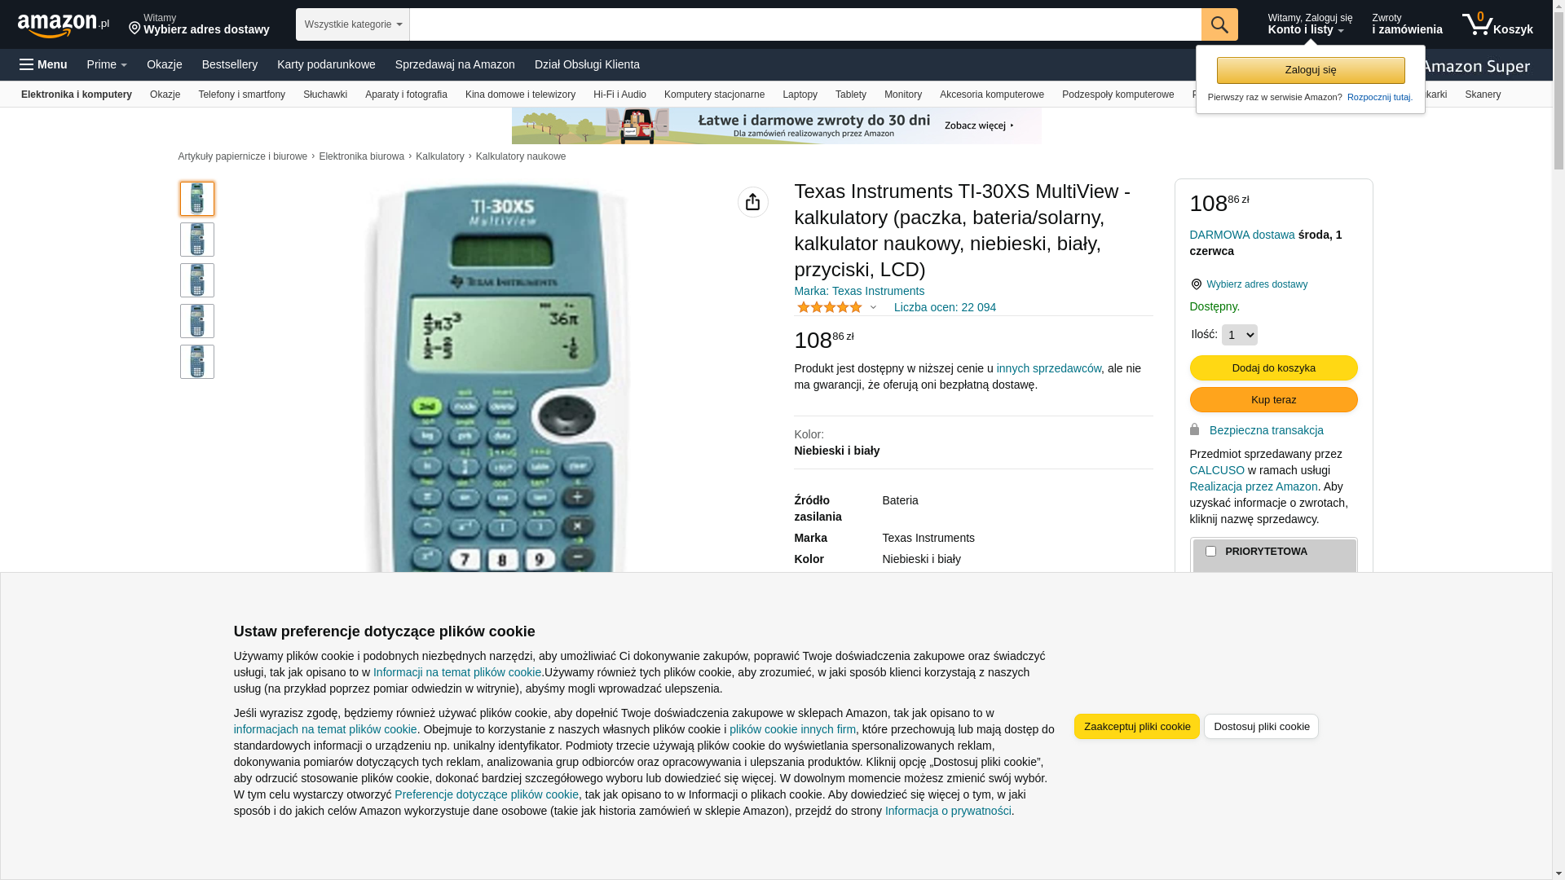Click the share icon on product image
This screenshot has height=880, width=1565.
pos(752,202)
